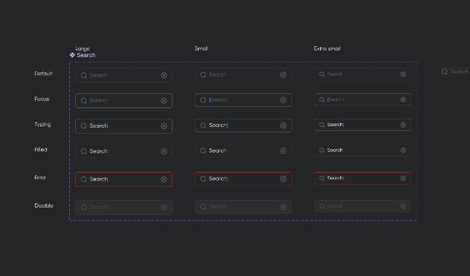
Task: Click clear icon in Extra small Default field
Action: tap(403, 74)
